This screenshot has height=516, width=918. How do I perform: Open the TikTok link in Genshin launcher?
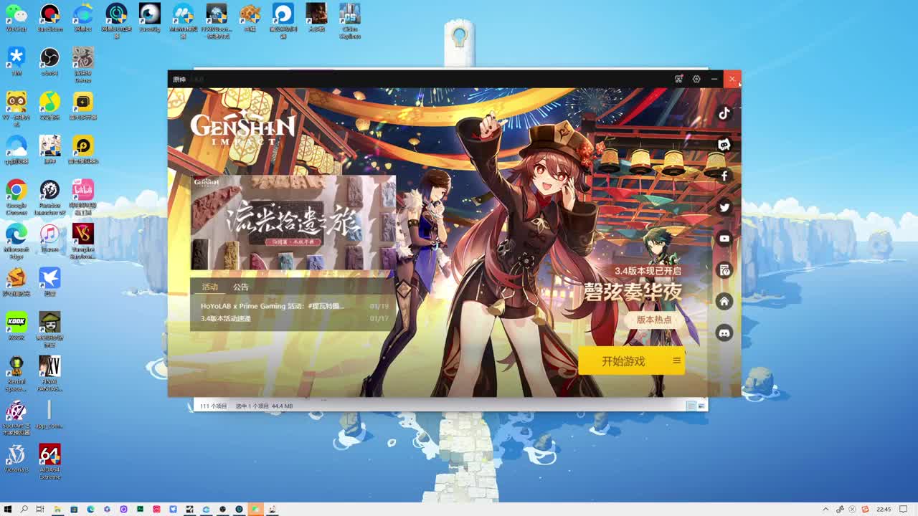click(724, 113)
